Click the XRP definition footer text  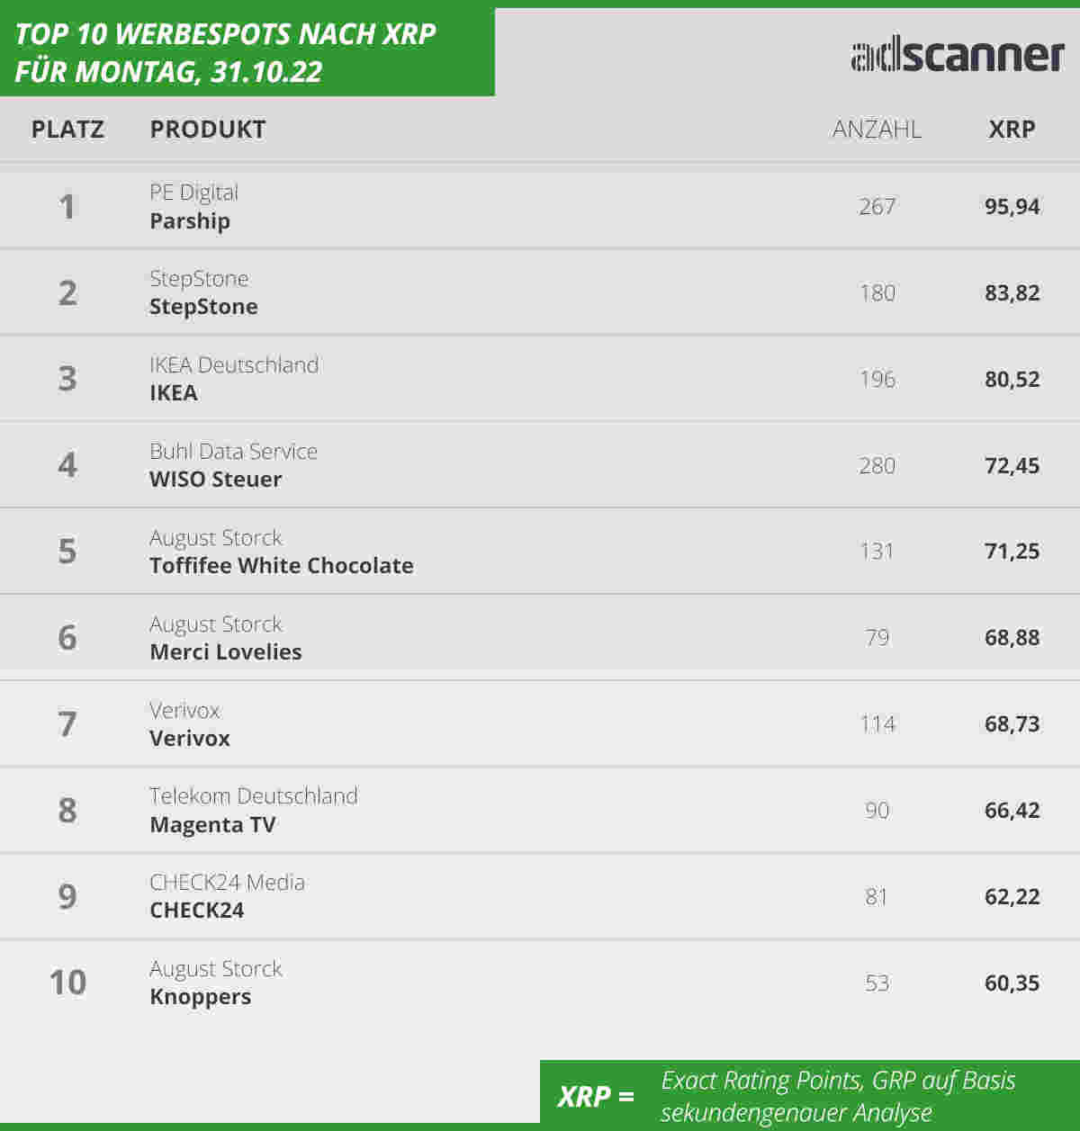click(x=838, y=1096)
